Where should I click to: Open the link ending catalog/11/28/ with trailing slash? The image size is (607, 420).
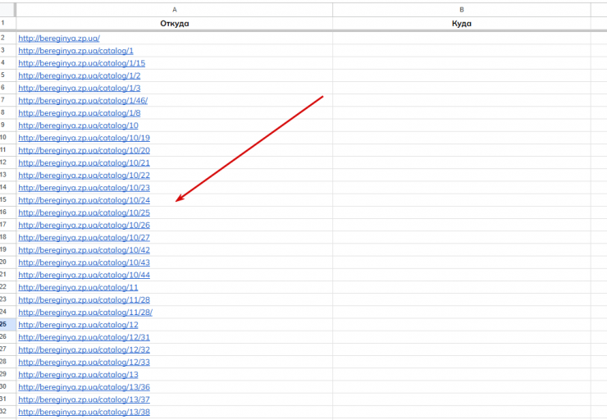(85, 312)
